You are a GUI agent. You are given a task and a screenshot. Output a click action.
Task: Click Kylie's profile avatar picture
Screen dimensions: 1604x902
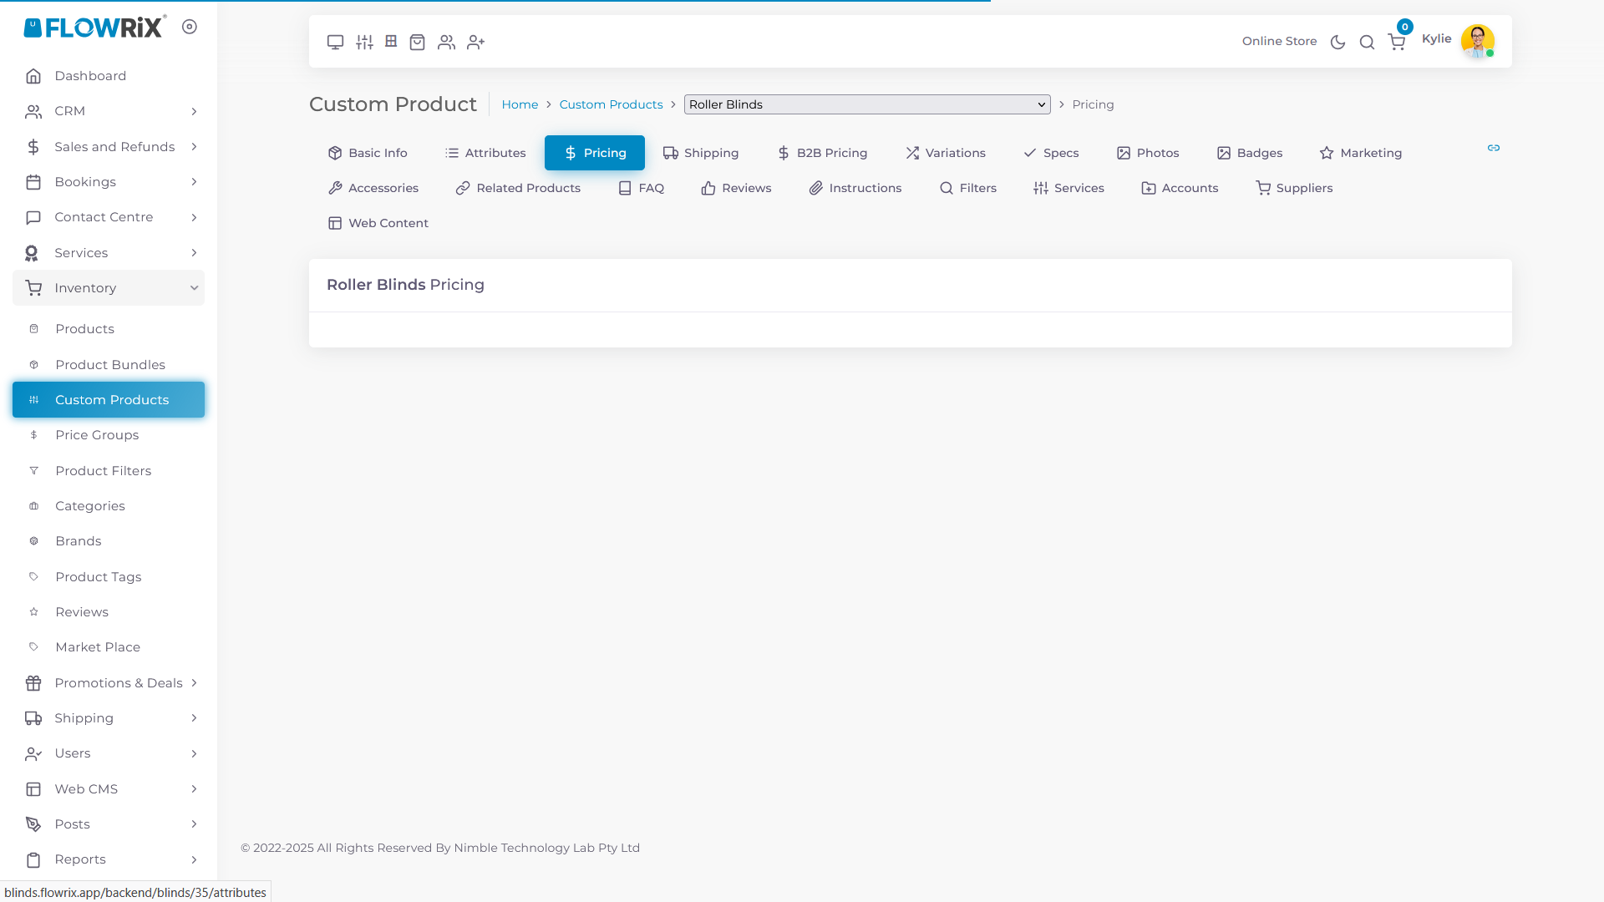pos(1478,40)
